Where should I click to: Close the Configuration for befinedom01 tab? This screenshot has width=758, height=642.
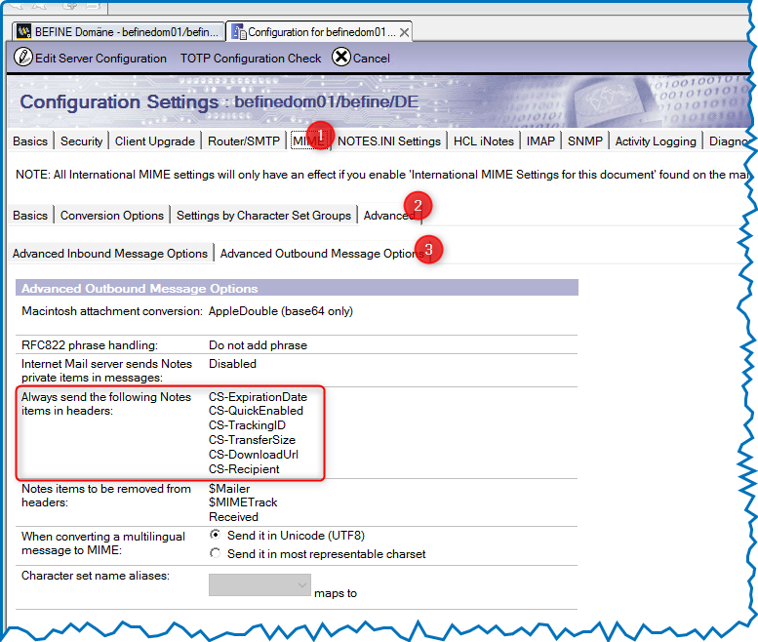[404, 32]
